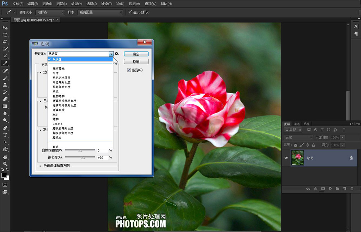The width and height of the screenshot is (361, 232).
Task: Switch to the 路径 (Paths) tab
Action: coord(307,124)
